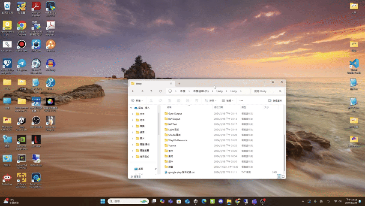Click the See more options ellipsis

(x=241, y=100)
